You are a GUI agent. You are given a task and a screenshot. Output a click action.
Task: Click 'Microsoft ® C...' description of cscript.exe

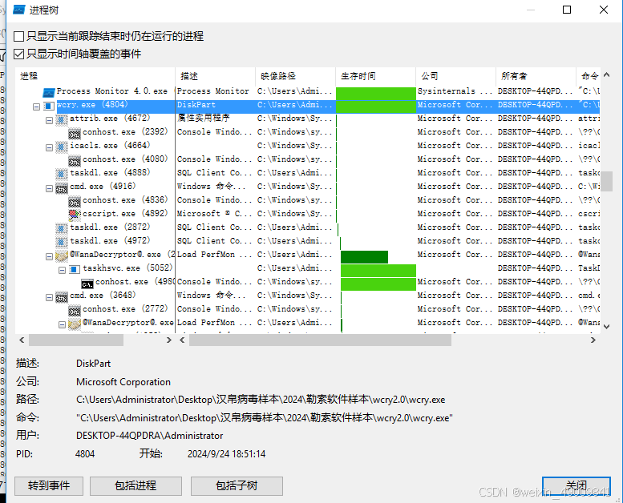point(214,214)
